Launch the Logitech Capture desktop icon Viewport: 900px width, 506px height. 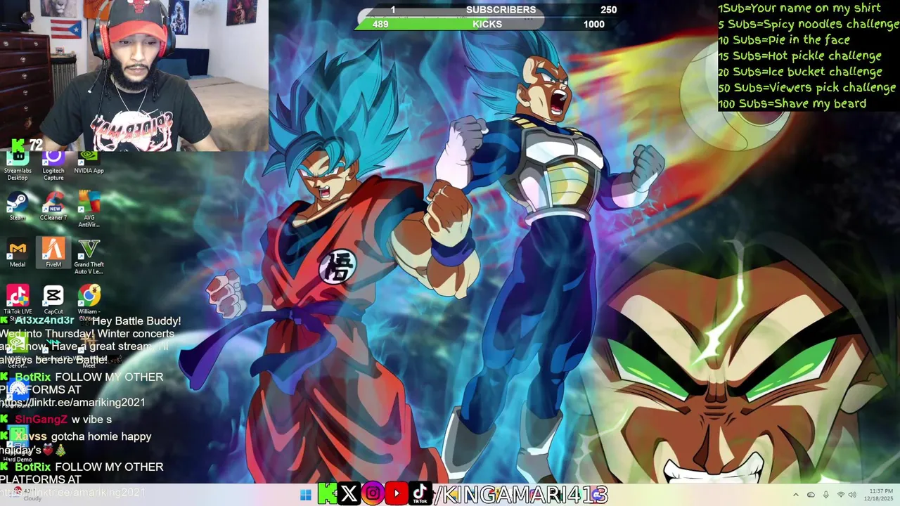tap(53, 166)
